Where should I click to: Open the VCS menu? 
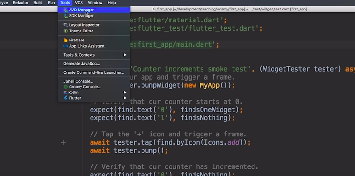[x=79, y=3]
